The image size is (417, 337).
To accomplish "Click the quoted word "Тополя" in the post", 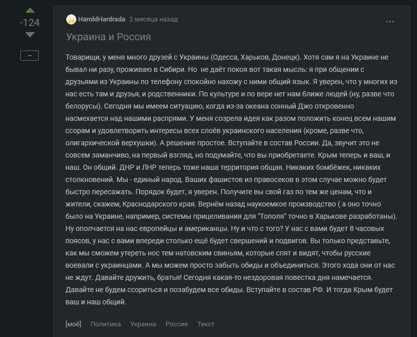I will click(x=272, y=216).
